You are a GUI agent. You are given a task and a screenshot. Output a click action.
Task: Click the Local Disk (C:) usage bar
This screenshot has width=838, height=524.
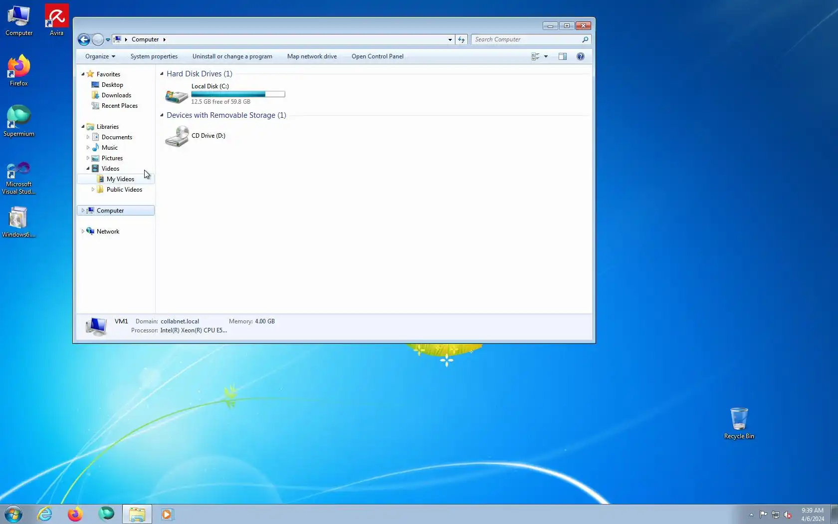click(x=238, y=94)
